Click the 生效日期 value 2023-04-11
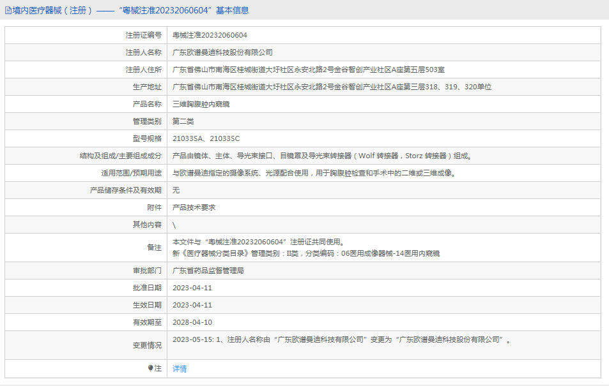This screenshot has width=609, height=386. 192,306
